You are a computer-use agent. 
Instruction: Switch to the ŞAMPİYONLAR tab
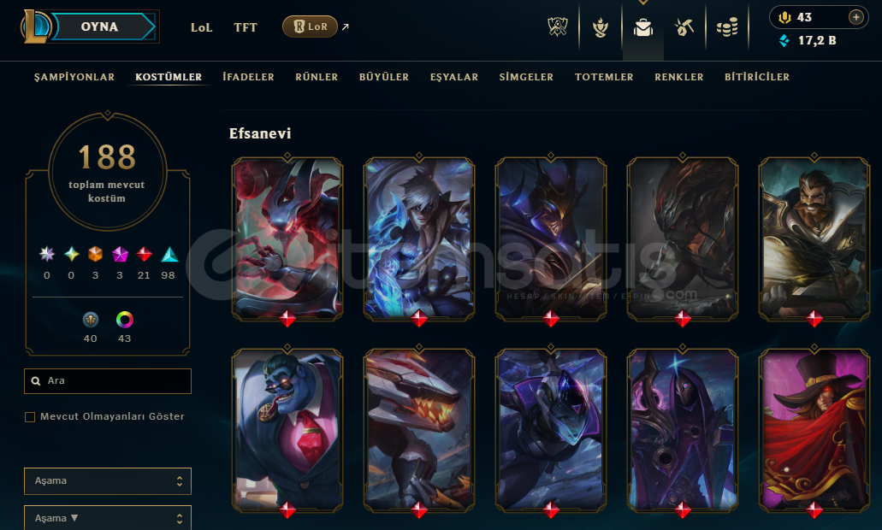(x=74, y=77)
